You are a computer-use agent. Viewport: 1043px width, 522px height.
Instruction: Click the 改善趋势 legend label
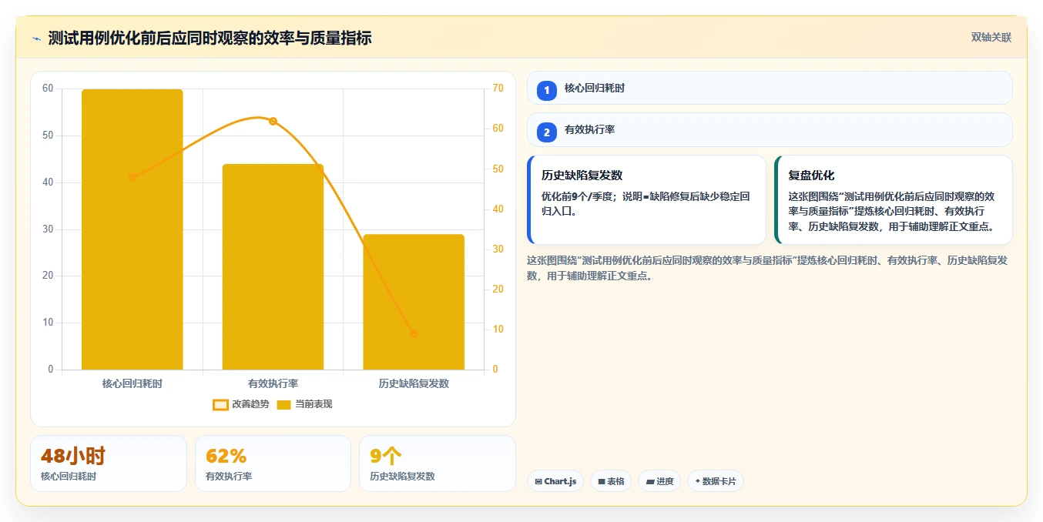coord(250,404)
